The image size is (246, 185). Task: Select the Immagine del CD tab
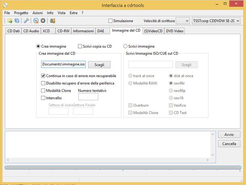tap(126, 30)
